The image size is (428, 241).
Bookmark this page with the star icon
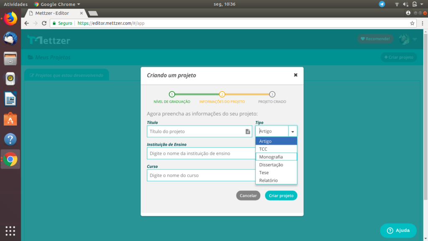[x=412, y=23]
